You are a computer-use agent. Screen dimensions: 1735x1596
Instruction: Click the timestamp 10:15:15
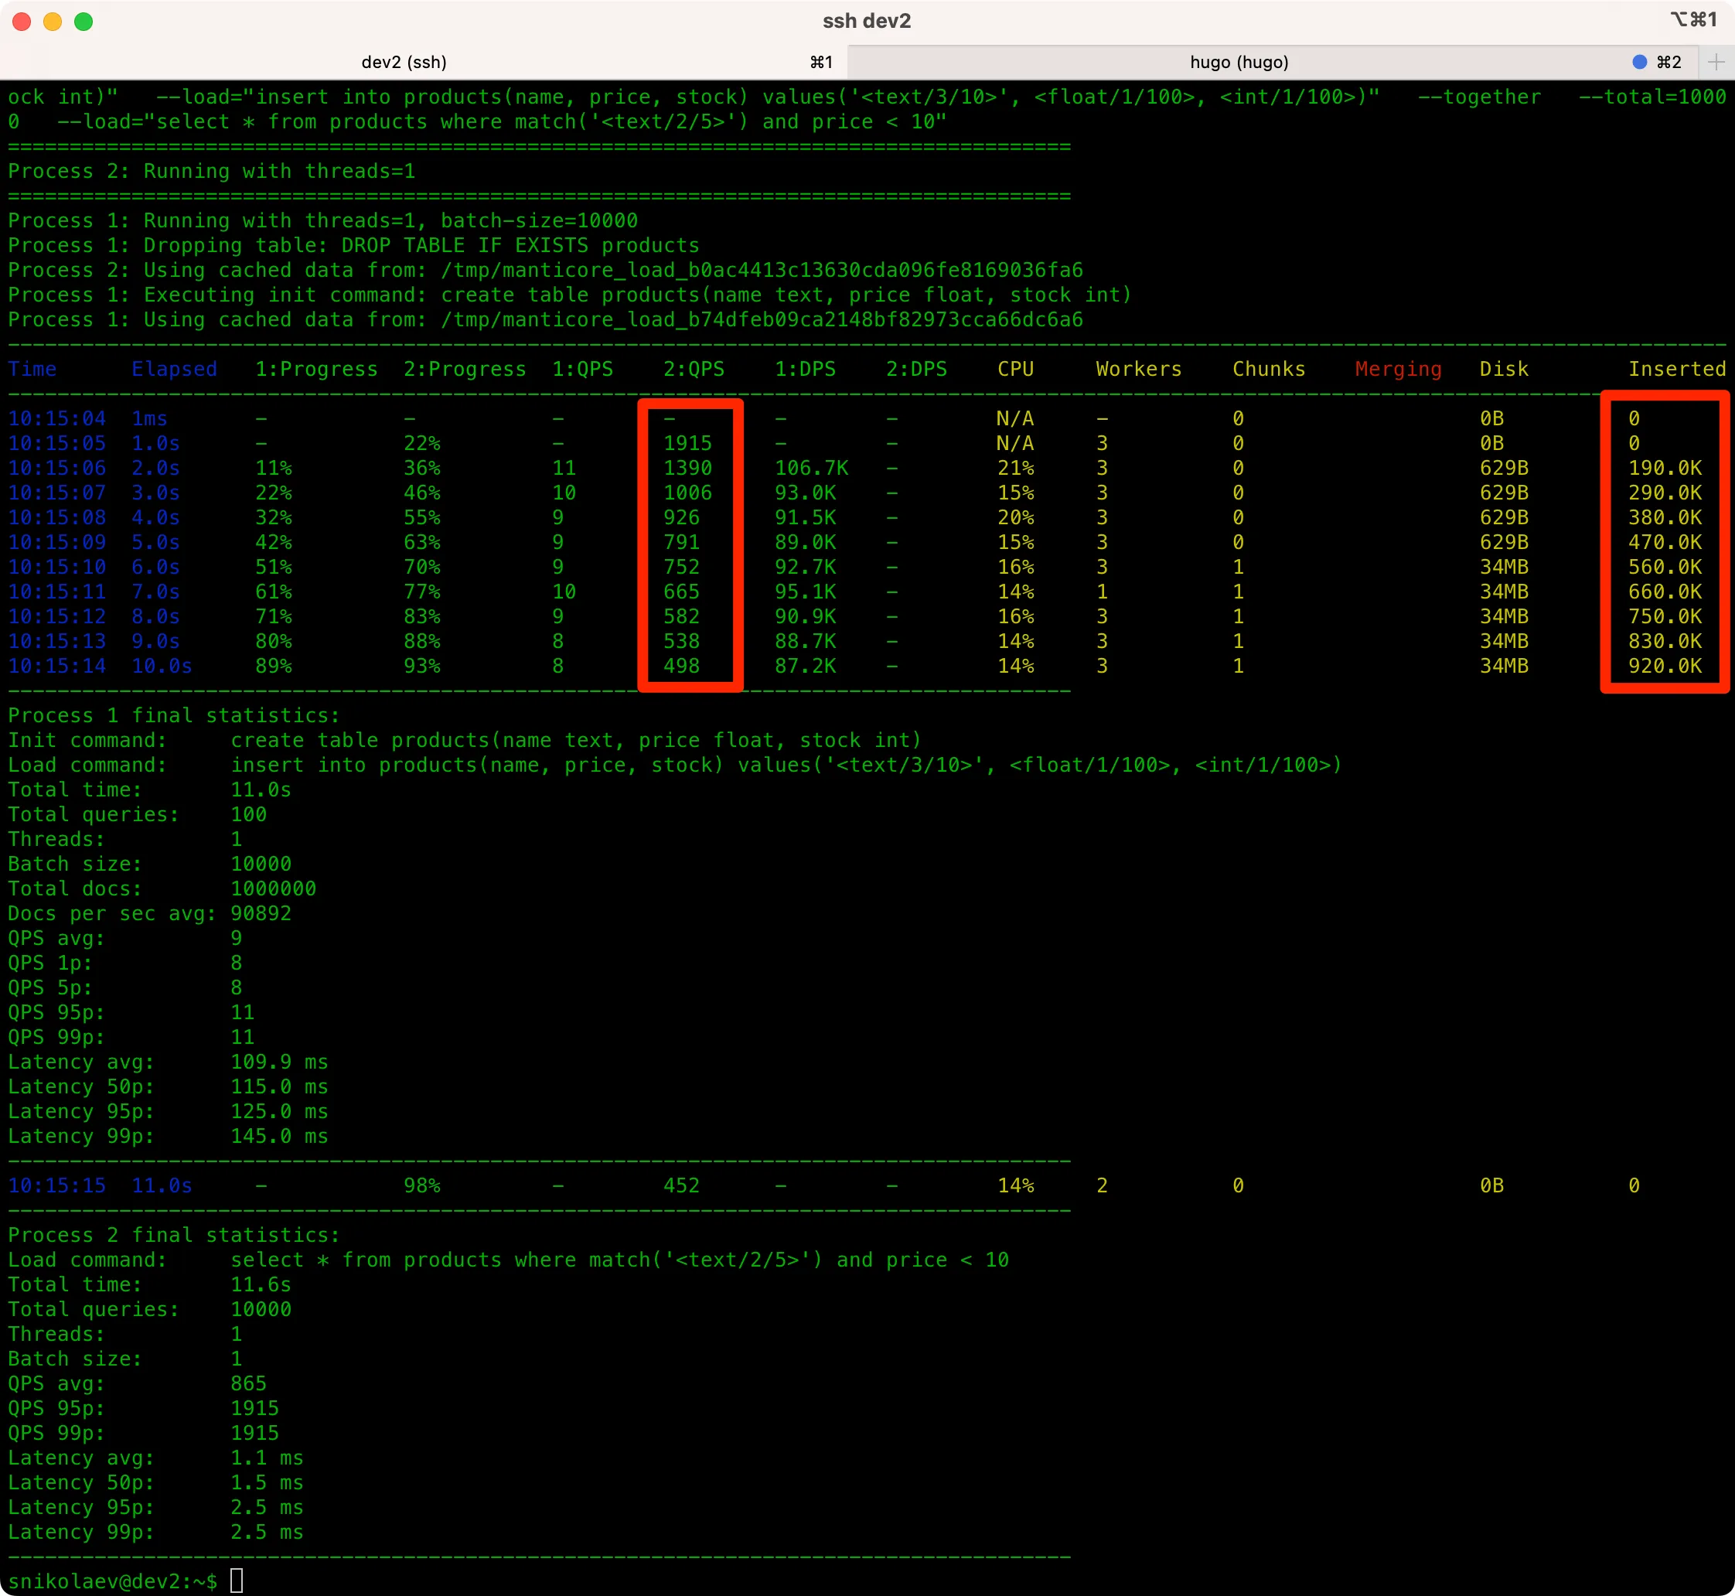coord(57,1185)
